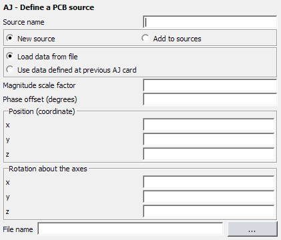Screen dimensions: 281x240
Task: Click the Position z coordinate field
Action: point(209,154)
